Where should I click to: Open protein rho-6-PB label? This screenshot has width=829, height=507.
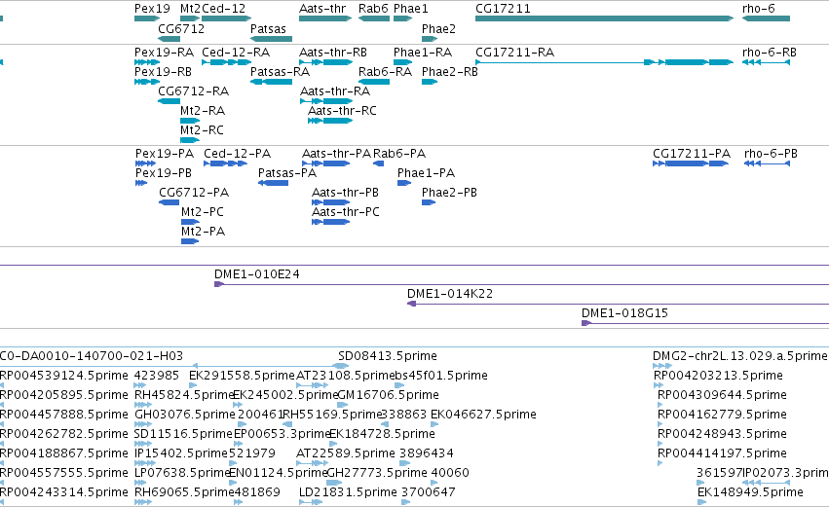click(x=771, y=154)
